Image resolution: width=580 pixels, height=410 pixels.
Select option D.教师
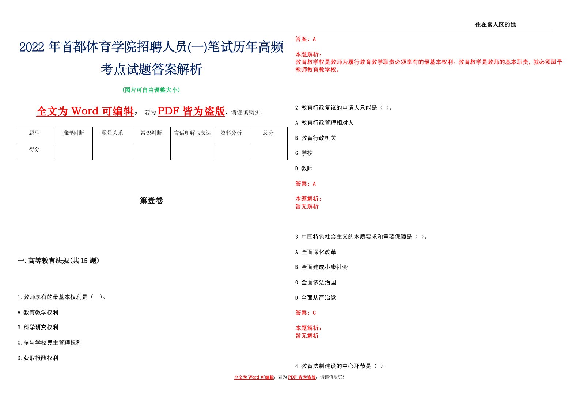pos(304,168)
